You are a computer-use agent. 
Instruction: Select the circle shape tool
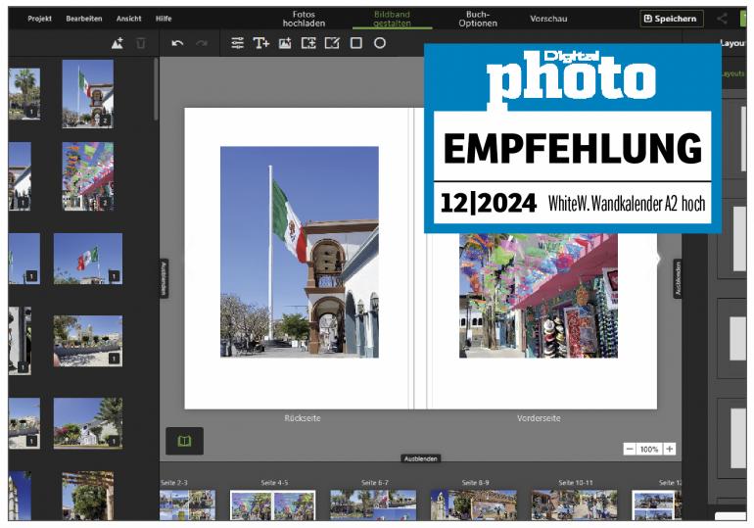click(380, 43)
